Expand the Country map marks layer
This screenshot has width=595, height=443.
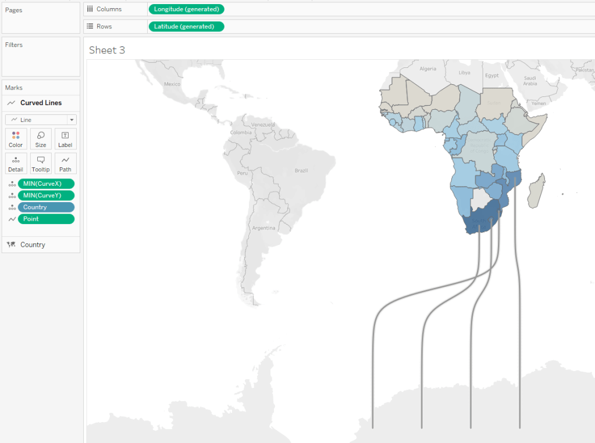[33, 244]
